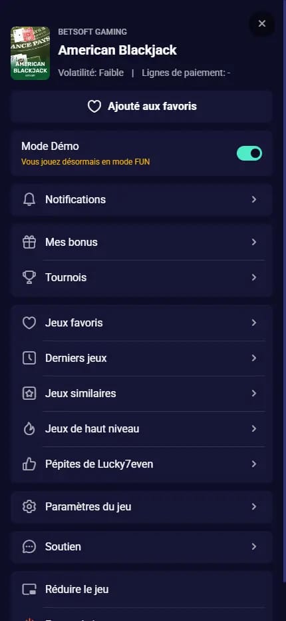Click the Ajouté aux favoris button
This screenshot has width=286, height=621.
click(142, 107)
